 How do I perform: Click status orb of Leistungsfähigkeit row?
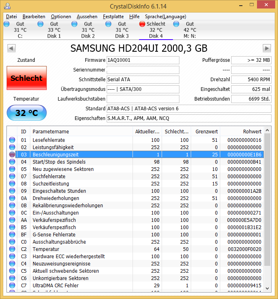pyautogui.click(x=12, y=147)
